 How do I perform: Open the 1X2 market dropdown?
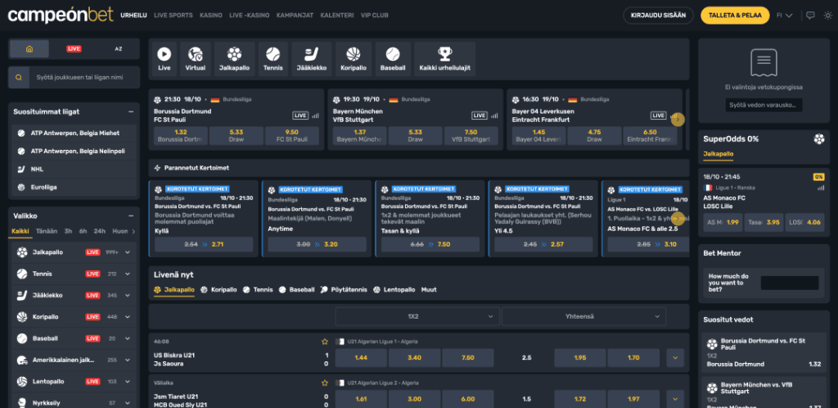pos(417,316)
